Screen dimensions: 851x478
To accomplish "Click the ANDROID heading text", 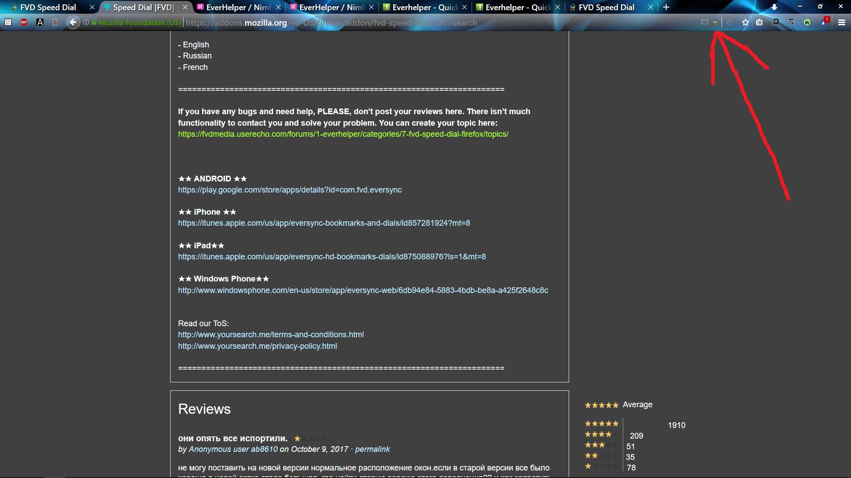I will click(212, 179).
